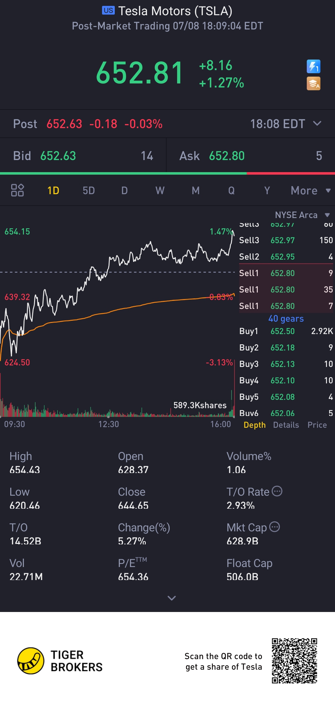Viewport: 335px width, 710px height.
Task: Select the W weekly chart tab
Action: click(x=160, y=190)
